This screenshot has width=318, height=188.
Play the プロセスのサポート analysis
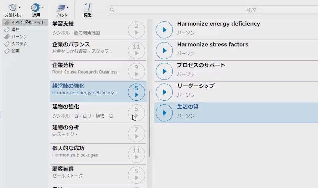point(164,71)
